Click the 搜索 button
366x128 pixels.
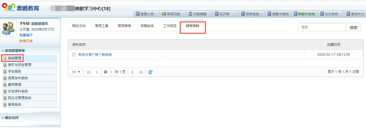(x=353, y=27)
